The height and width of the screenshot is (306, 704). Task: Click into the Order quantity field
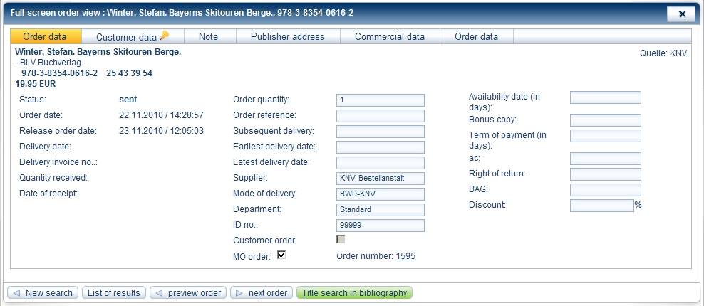coord(380,100)
